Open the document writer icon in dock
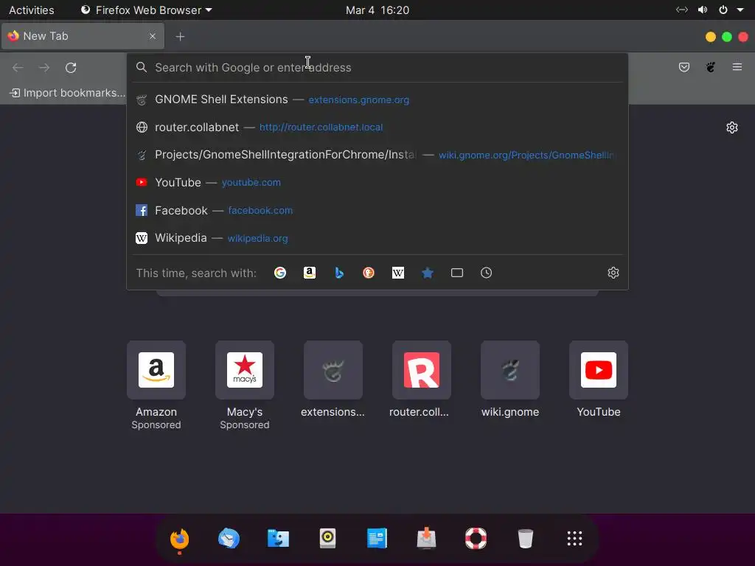The height and width of the screenshot is (566, 755). 377,539
